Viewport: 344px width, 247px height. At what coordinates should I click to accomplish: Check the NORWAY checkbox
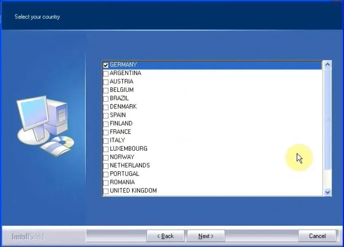(106, 157)
